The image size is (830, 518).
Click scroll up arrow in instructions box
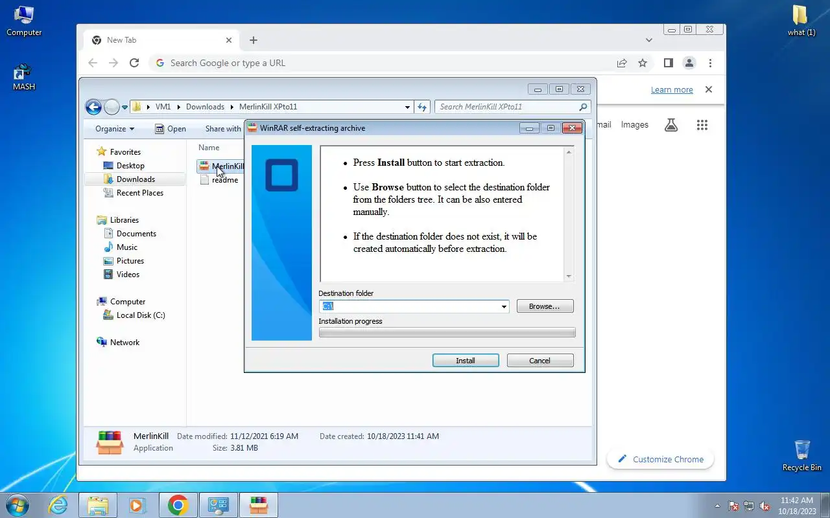tap(569, 152)
